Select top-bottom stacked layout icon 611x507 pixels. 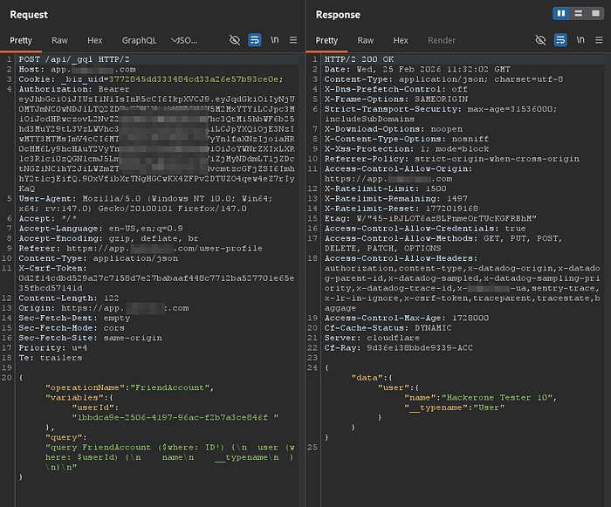pyautogui.click(x=578, y=14)
